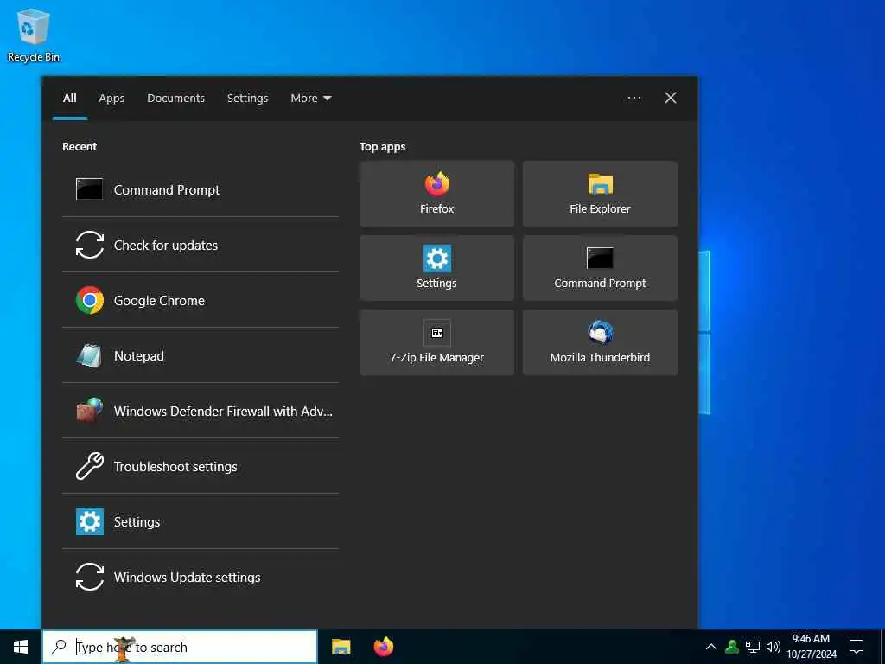Open Firefox from the taskbar

[384, 647]
